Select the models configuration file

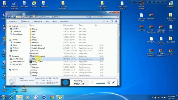34,64
